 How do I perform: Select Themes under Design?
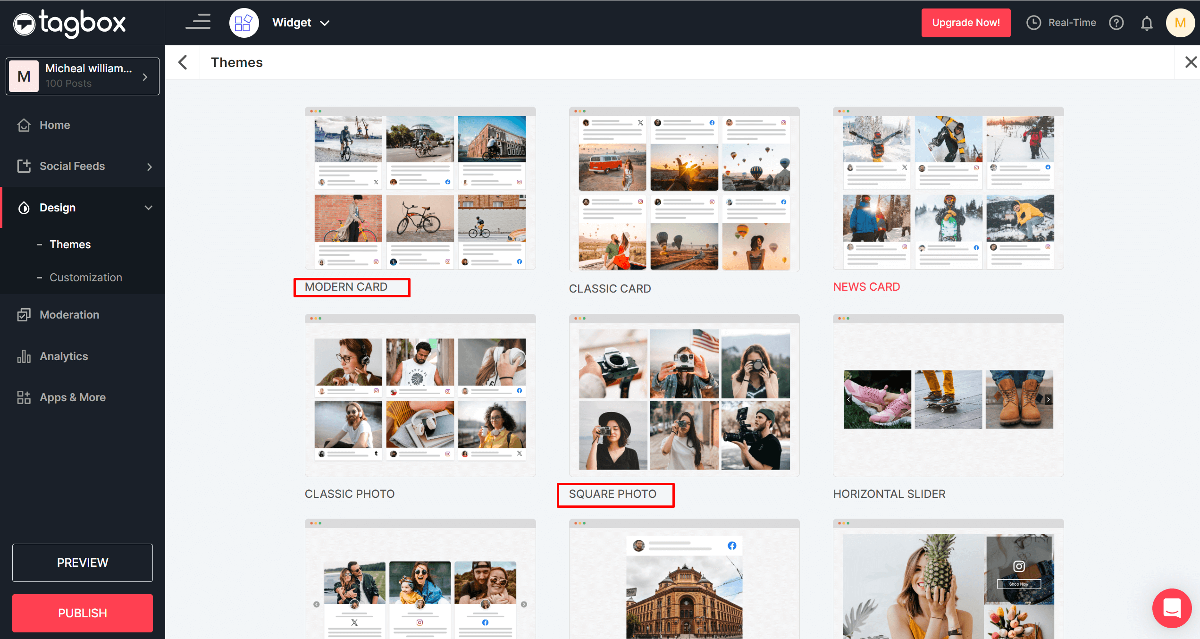pos(70,244)
